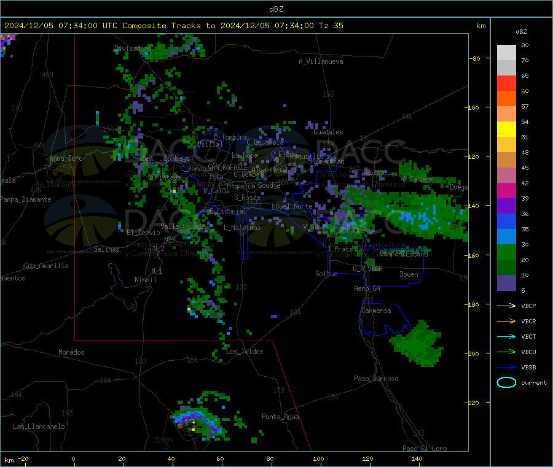Click the Valle_Grande map label
The width and height of the screenshot is (553, 467).
pyautogui.click(x=182, y=226)
